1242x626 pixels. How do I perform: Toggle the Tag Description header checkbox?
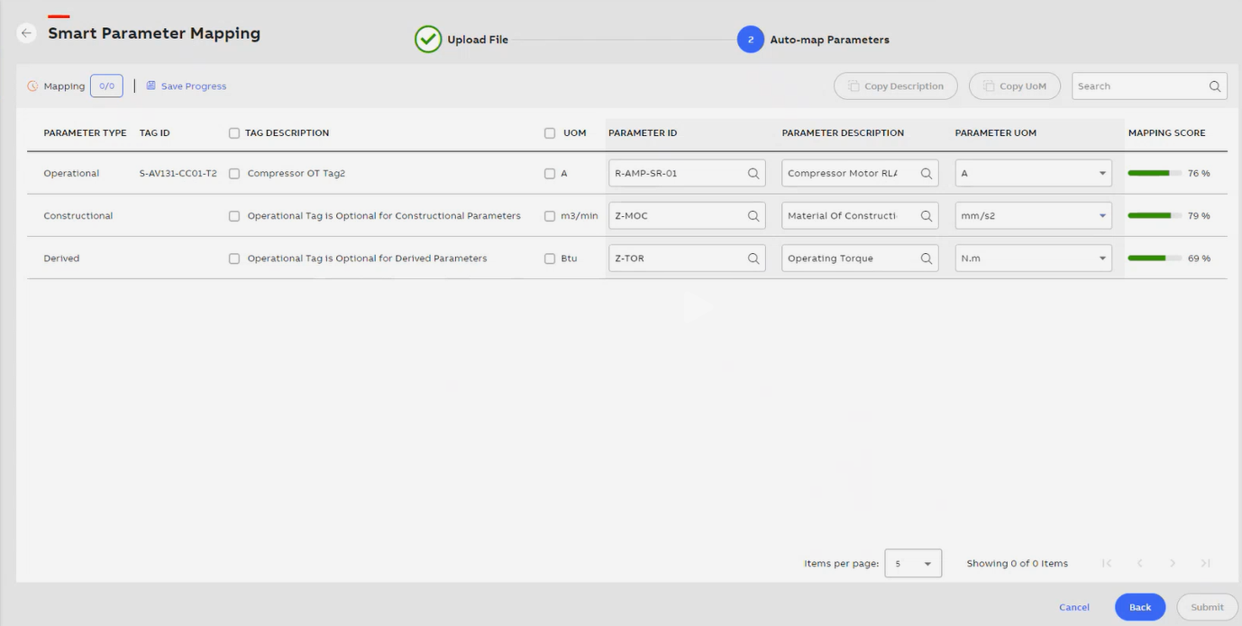tap(234, 133)
